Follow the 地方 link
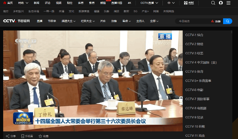238x139 pixels. pyautogui.click(x=6, y=11)
